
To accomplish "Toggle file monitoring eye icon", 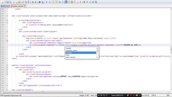I will tap(81, 2).
